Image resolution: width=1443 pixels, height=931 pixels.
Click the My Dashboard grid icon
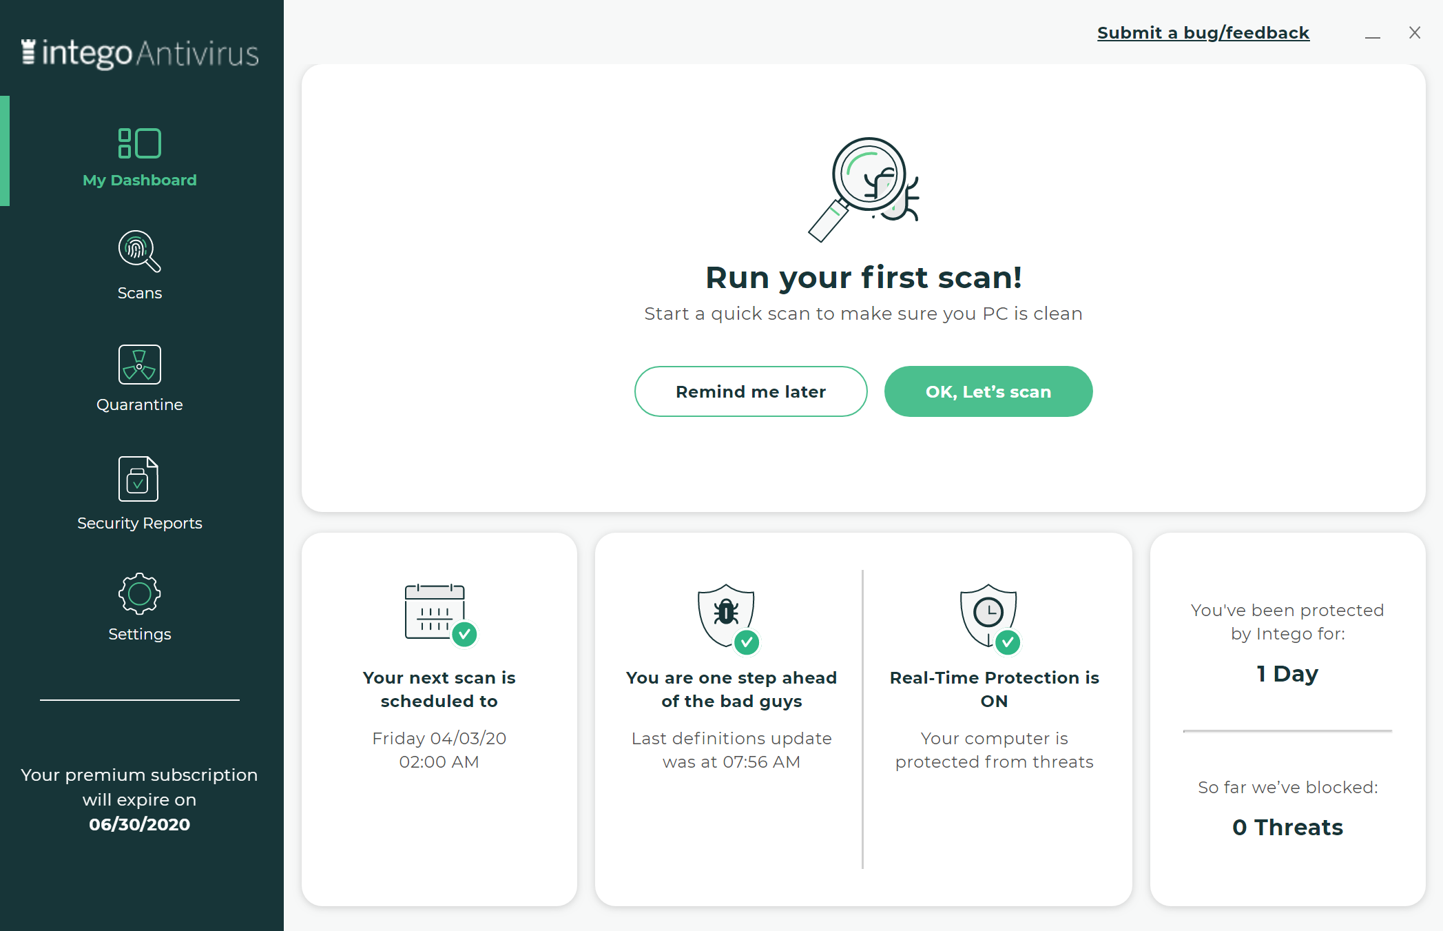pyautogui.click(x=139, y=143)
